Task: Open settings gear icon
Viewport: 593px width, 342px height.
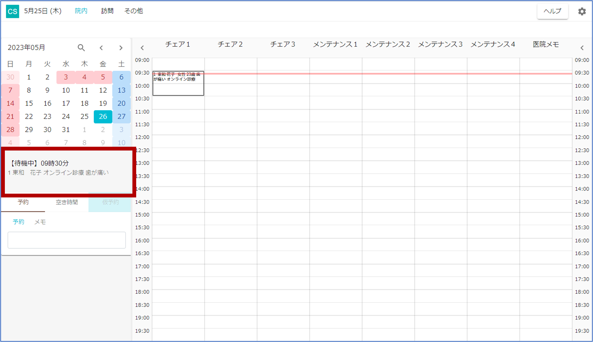Action: coord(582,11)
